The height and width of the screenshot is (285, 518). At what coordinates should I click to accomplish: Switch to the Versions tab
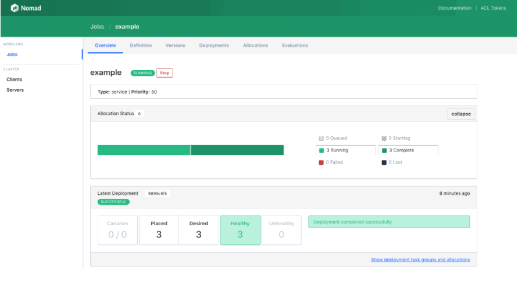point(176,45)
